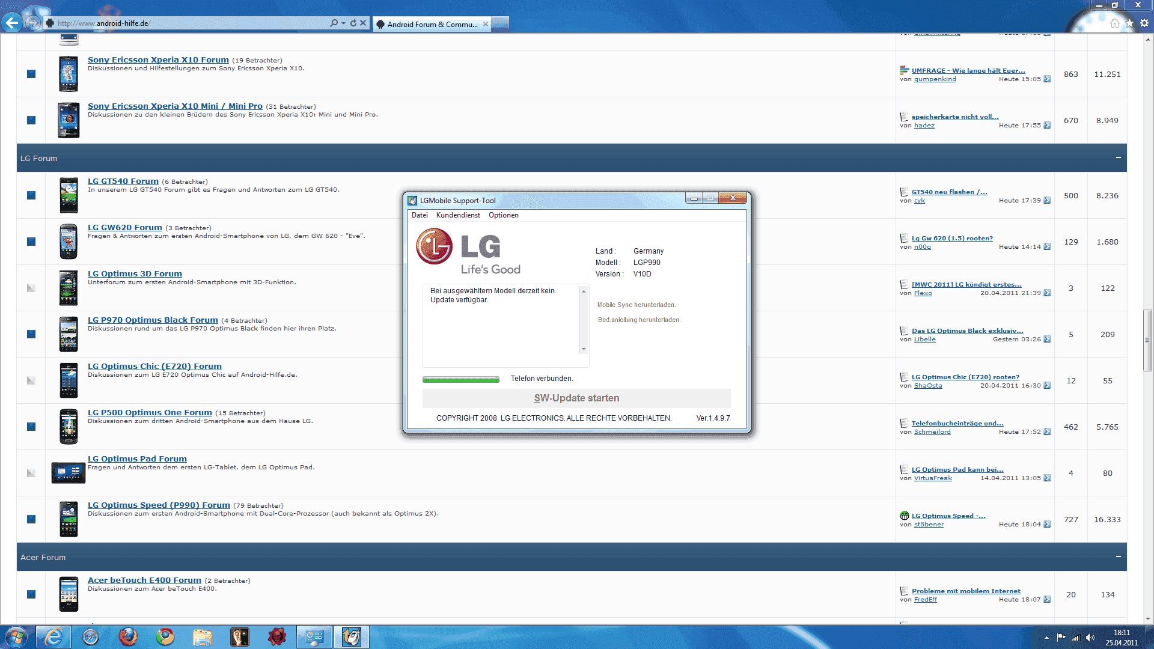Click browser page scrollbar up arrow
Screen dimensions: 1154x649
tap(1148, 39)
